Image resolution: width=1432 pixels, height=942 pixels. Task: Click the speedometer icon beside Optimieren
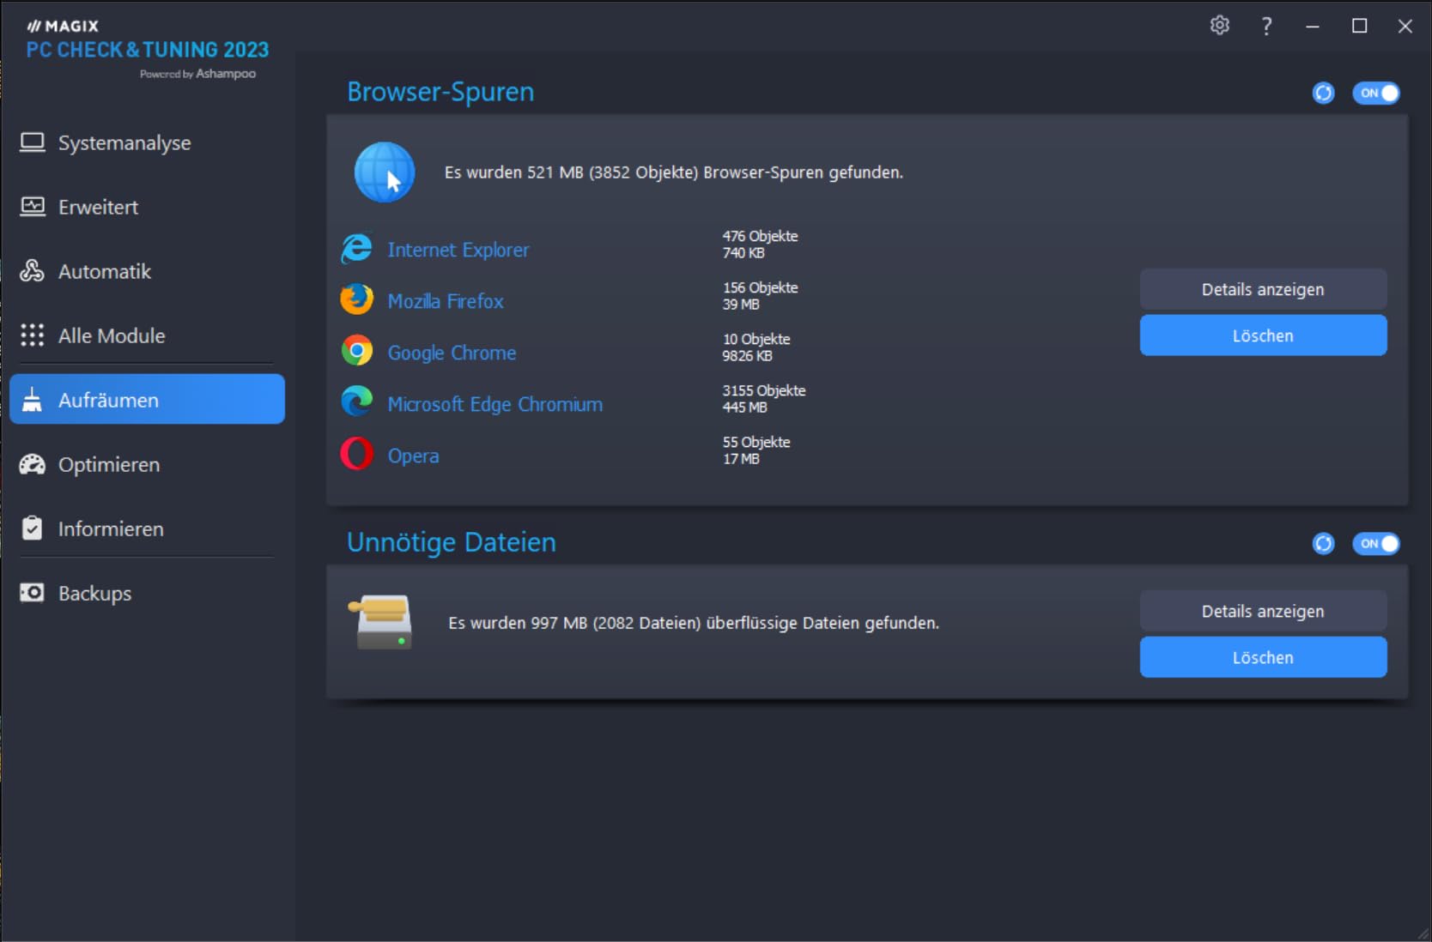click(x=32, y=464)
